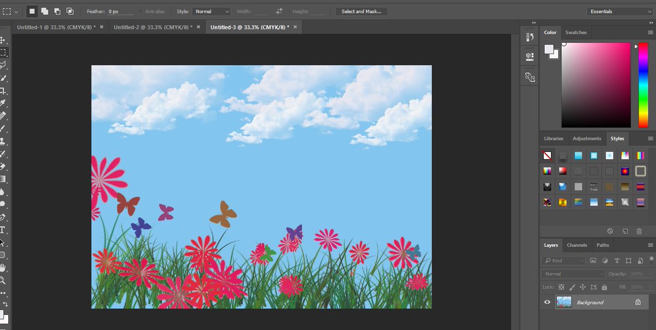Image resolution: width=656 pixels, height=330 pixels.
Task: Swap foreground and background colors in toolbar
Action: pos(5,304)
